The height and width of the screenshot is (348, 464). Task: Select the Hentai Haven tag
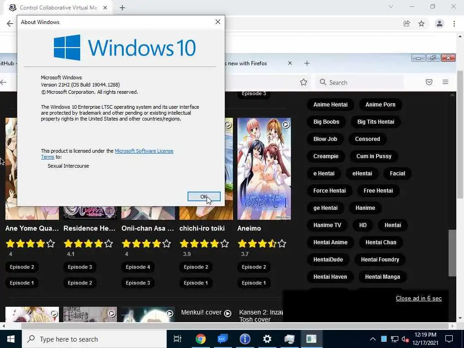pos(330,277)
